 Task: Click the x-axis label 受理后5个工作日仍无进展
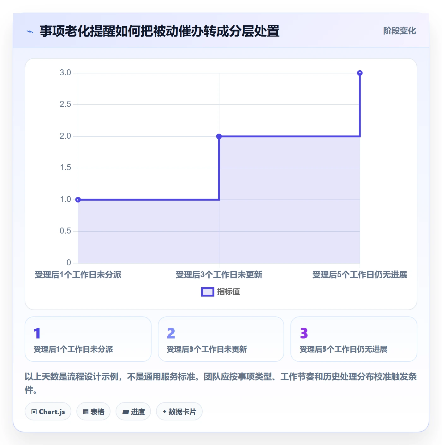pos(360,275)
